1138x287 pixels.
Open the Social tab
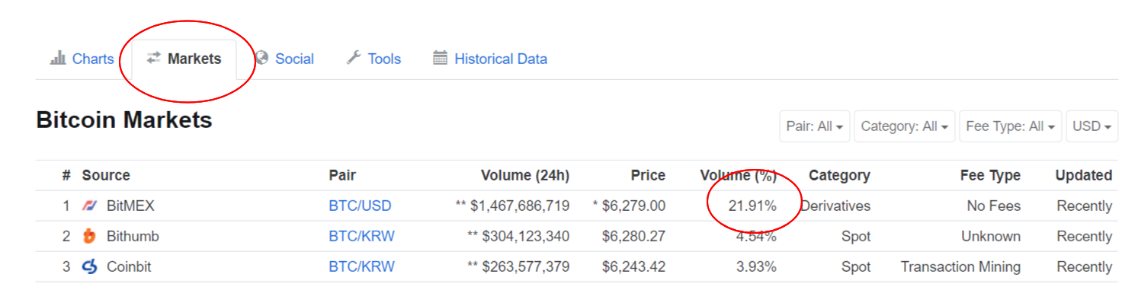point(284,59)
